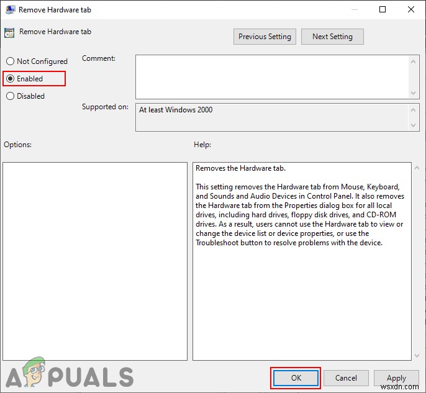Click the 'At least Windows 2000' text
Viewport: 426px width, 393px height.
176,110
